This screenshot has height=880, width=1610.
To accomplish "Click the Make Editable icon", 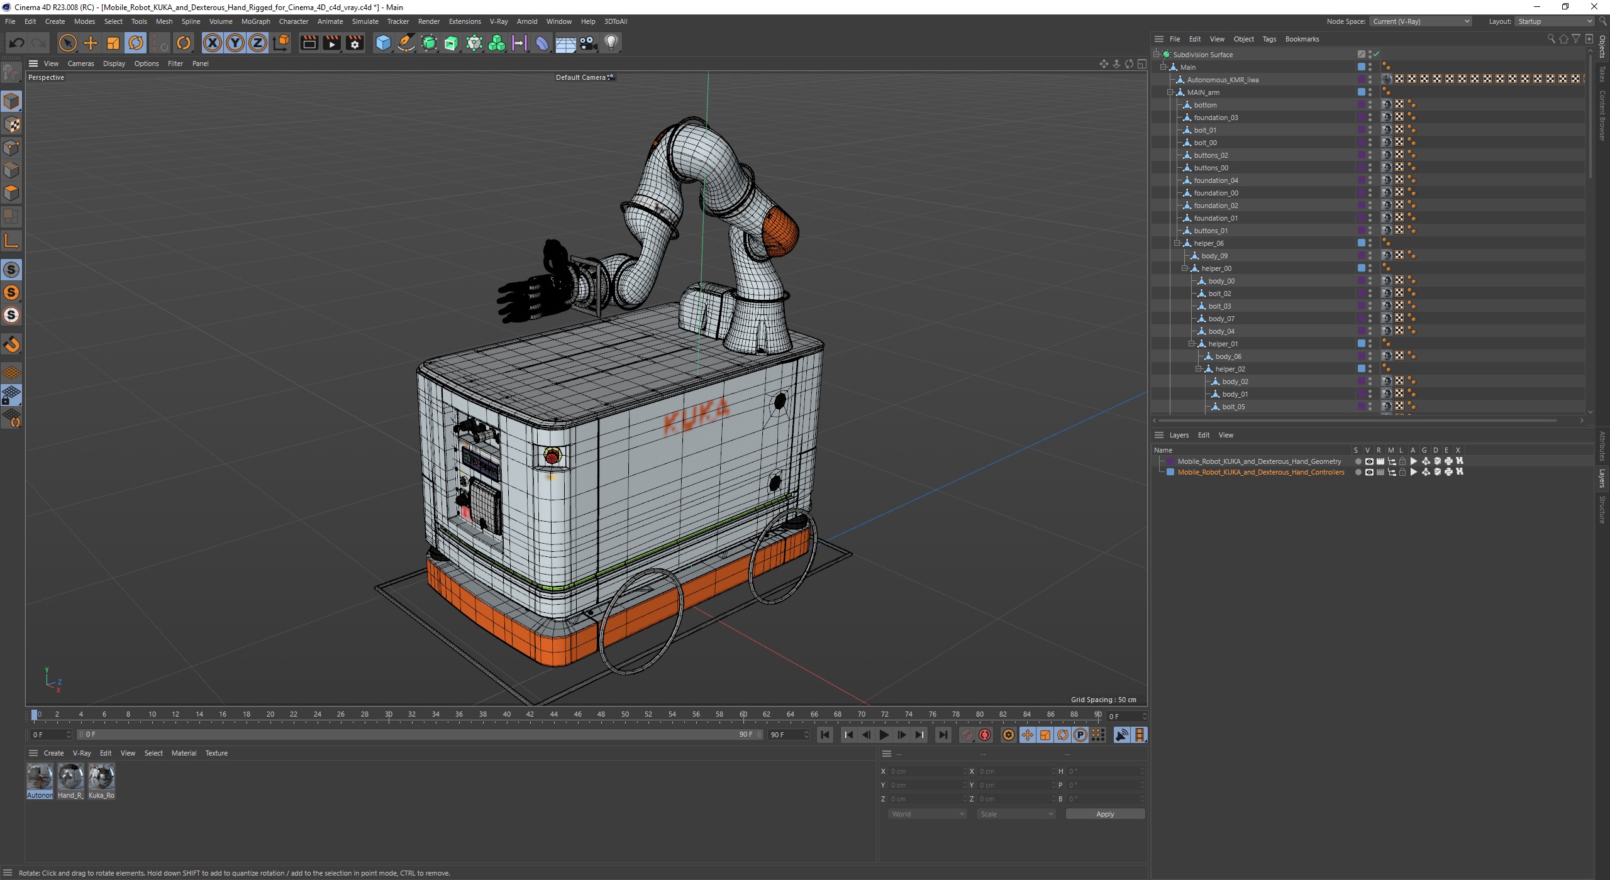I will (x=11, y=74).
